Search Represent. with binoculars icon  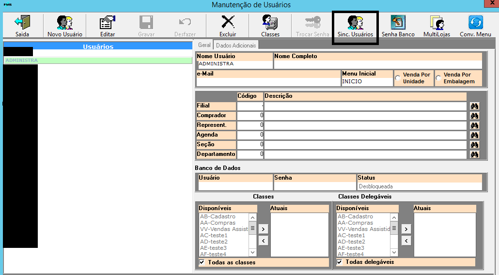point(474,125)
